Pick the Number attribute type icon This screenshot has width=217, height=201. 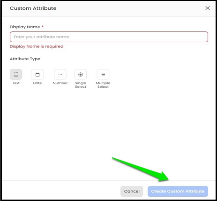[60, 75]
